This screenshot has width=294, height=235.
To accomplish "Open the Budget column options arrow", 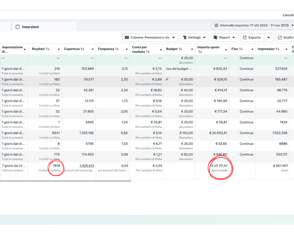I will tap(192, 49).
